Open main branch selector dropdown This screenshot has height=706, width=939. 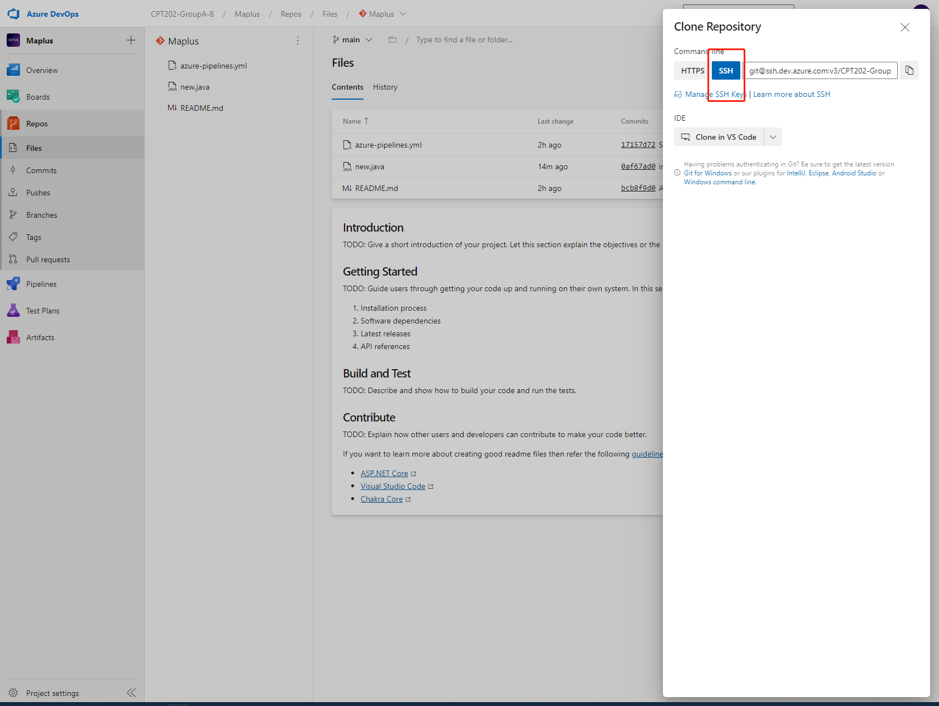[x=352, y=40]
